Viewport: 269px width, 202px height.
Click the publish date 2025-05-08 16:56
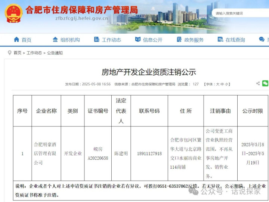coord(96,84)
